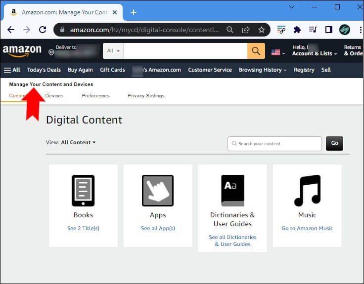This screenshot has height=284, width=364.
Task: Expand Account & Lists menu
Action: coord(315,53)
